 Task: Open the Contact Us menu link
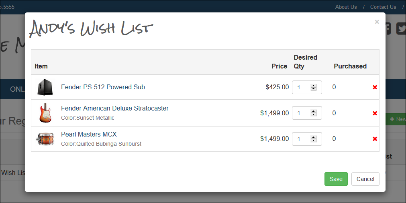[x=383, y=7]
